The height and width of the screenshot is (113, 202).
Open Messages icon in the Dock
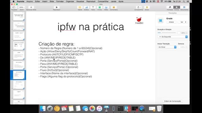pos(85,109)
